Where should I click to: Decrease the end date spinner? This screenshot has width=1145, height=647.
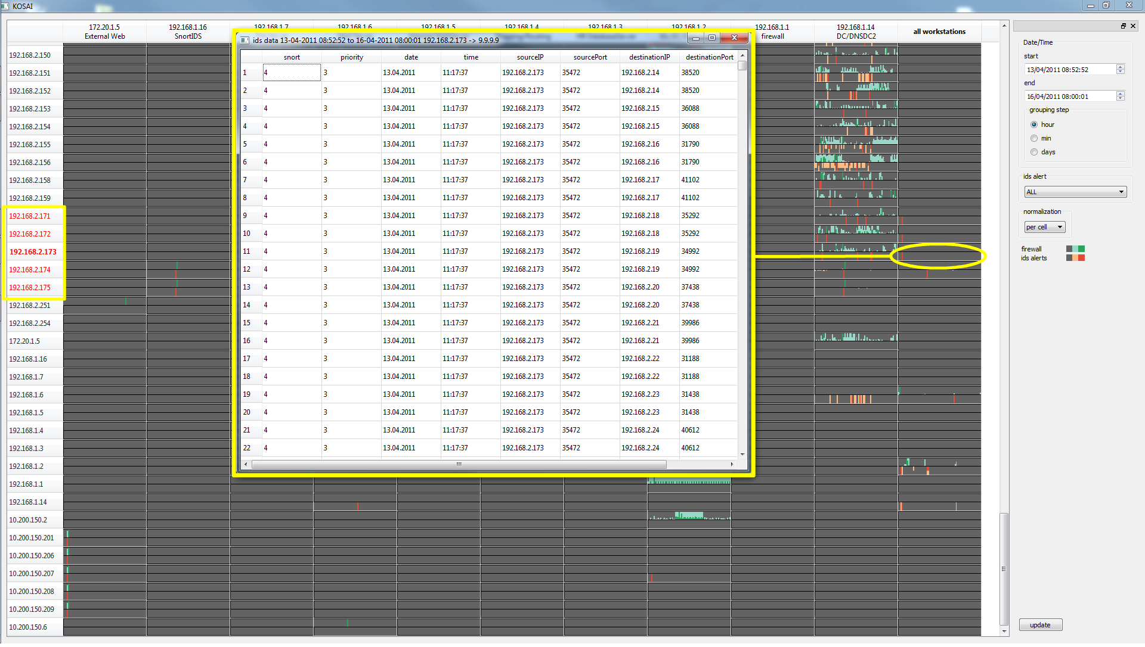[1121, 99]
